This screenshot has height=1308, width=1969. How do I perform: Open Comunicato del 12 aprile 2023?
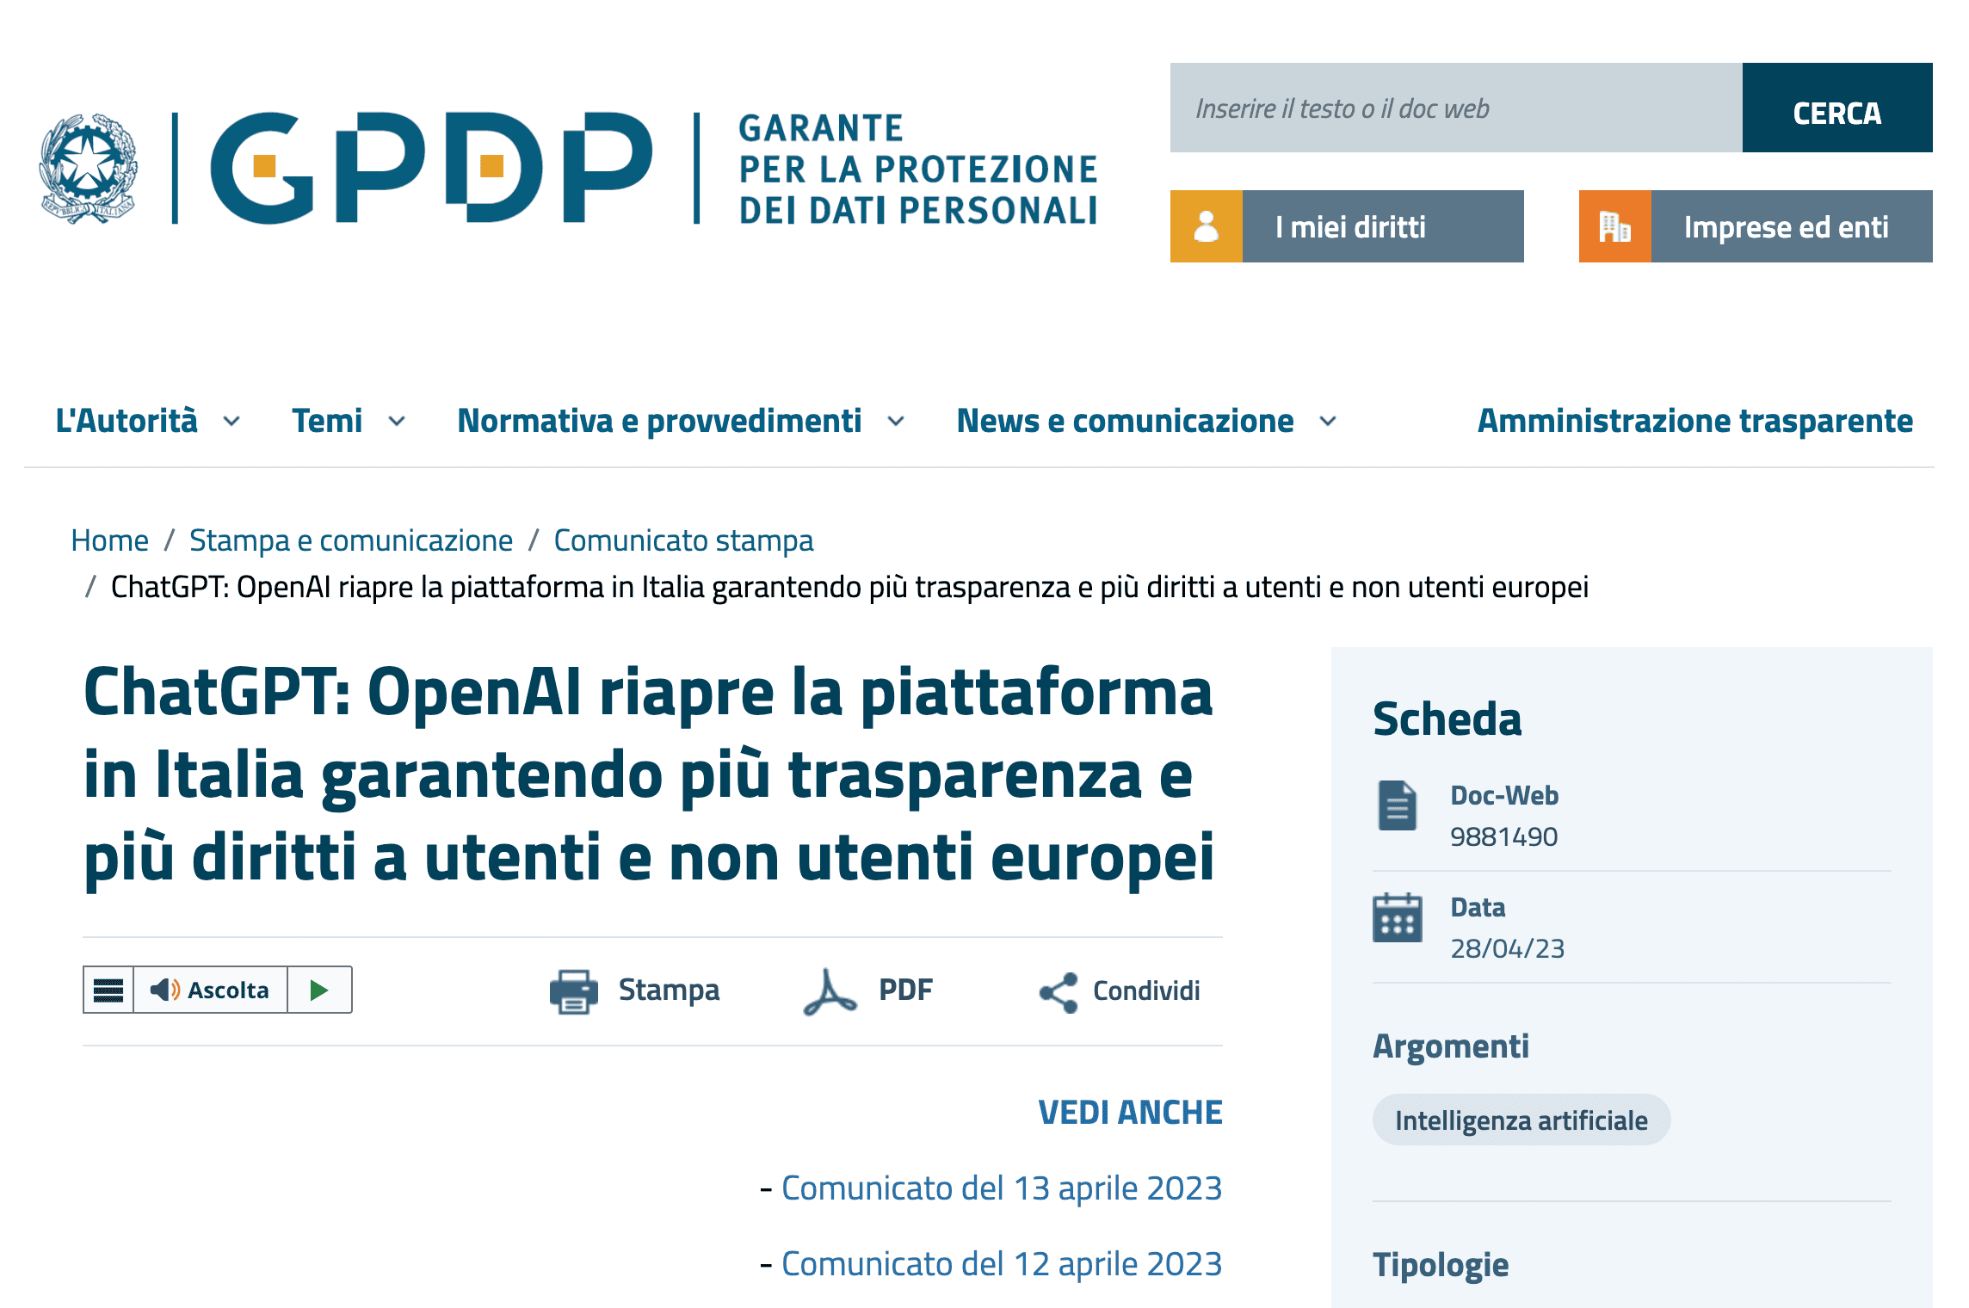tap(1002, 1264)
